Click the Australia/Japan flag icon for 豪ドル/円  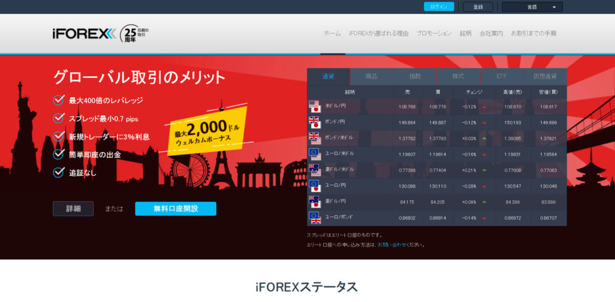315,202
